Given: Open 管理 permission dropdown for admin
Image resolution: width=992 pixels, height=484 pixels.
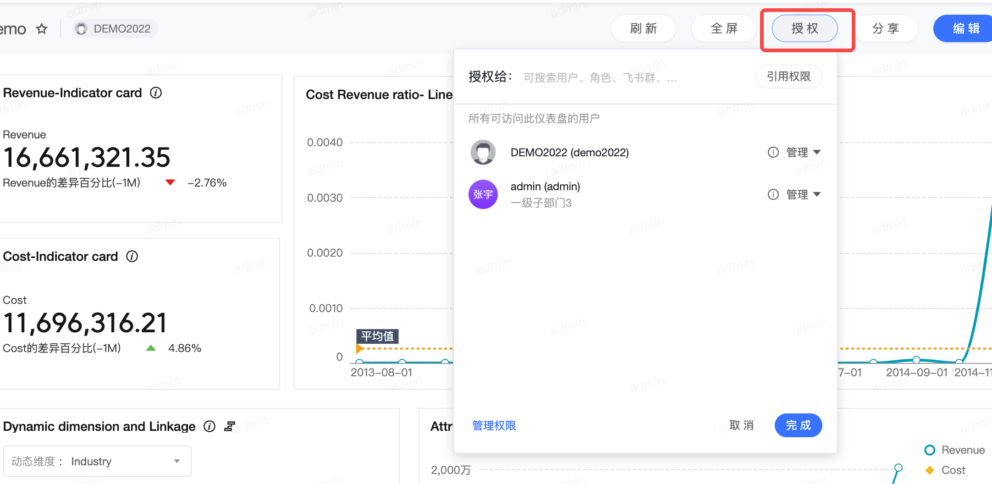Looking at the screenshot, I should coord(803,194).
